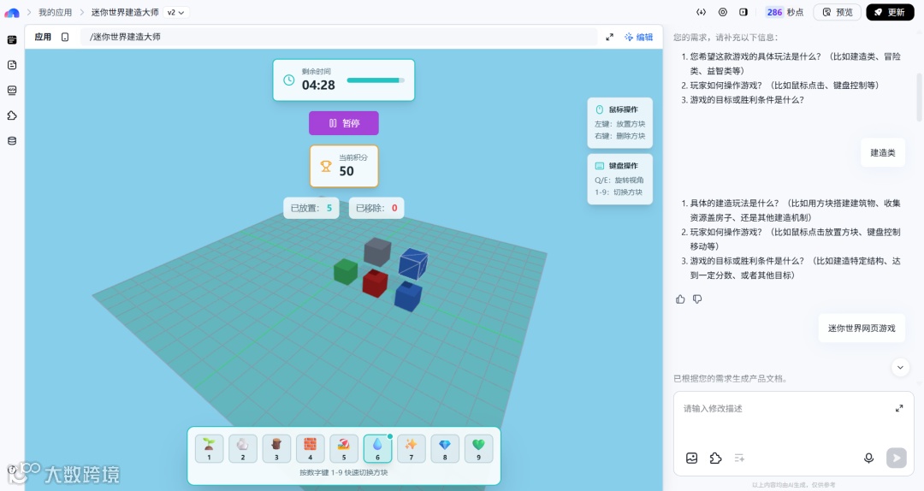
Task: Select the wood log block in slot 3
Action: point(276,448)
